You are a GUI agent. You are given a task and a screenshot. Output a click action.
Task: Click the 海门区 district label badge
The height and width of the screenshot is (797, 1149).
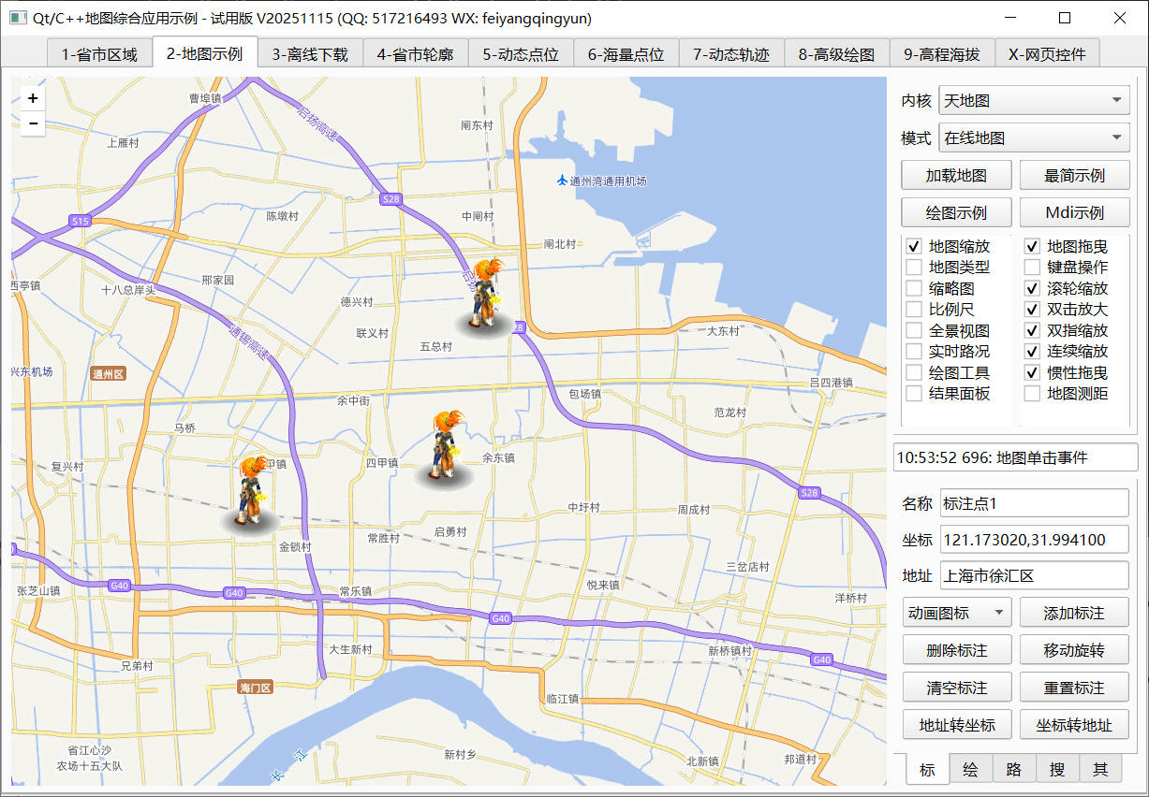[255, 688]
